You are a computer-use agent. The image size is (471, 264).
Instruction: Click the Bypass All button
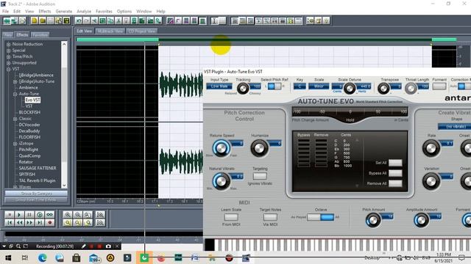click(395, 173)
